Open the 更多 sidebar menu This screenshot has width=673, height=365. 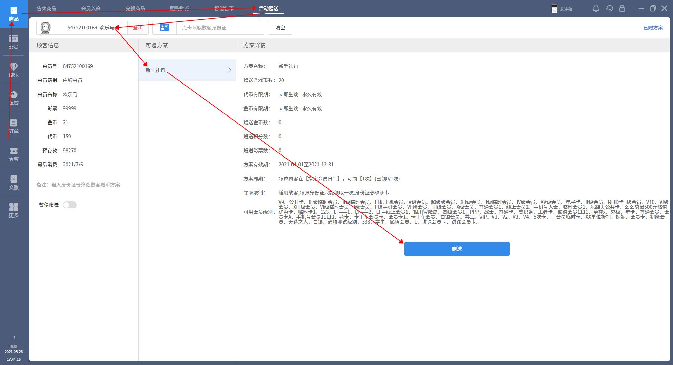pos(14,211)
